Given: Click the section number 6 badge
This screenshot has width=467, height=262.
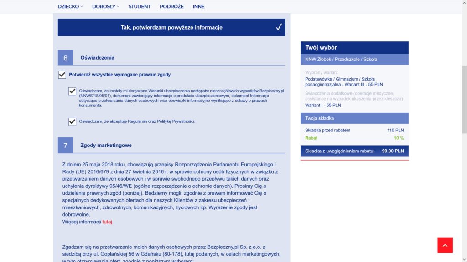Looking at the screenshot, I should coord(65,58).
